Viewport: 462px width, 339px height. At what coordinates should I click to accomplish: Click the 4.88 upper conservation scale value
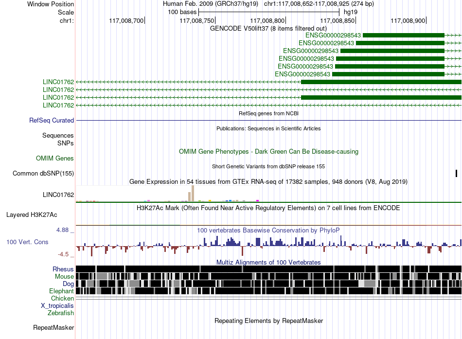[x=62, y=230]
